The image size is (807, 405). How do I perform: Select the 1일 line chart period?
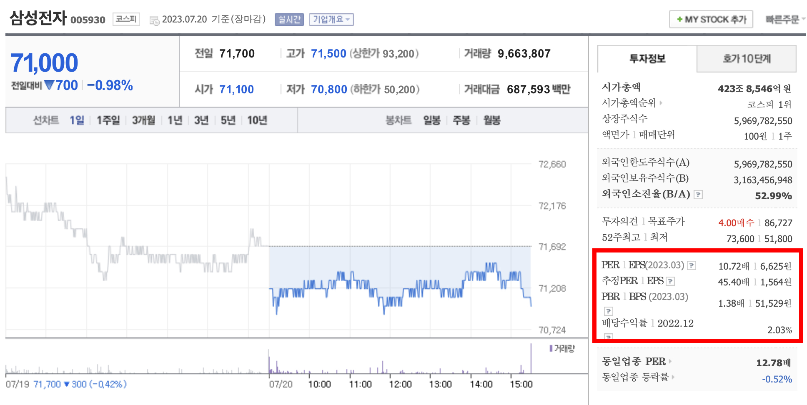click(77, 120)
